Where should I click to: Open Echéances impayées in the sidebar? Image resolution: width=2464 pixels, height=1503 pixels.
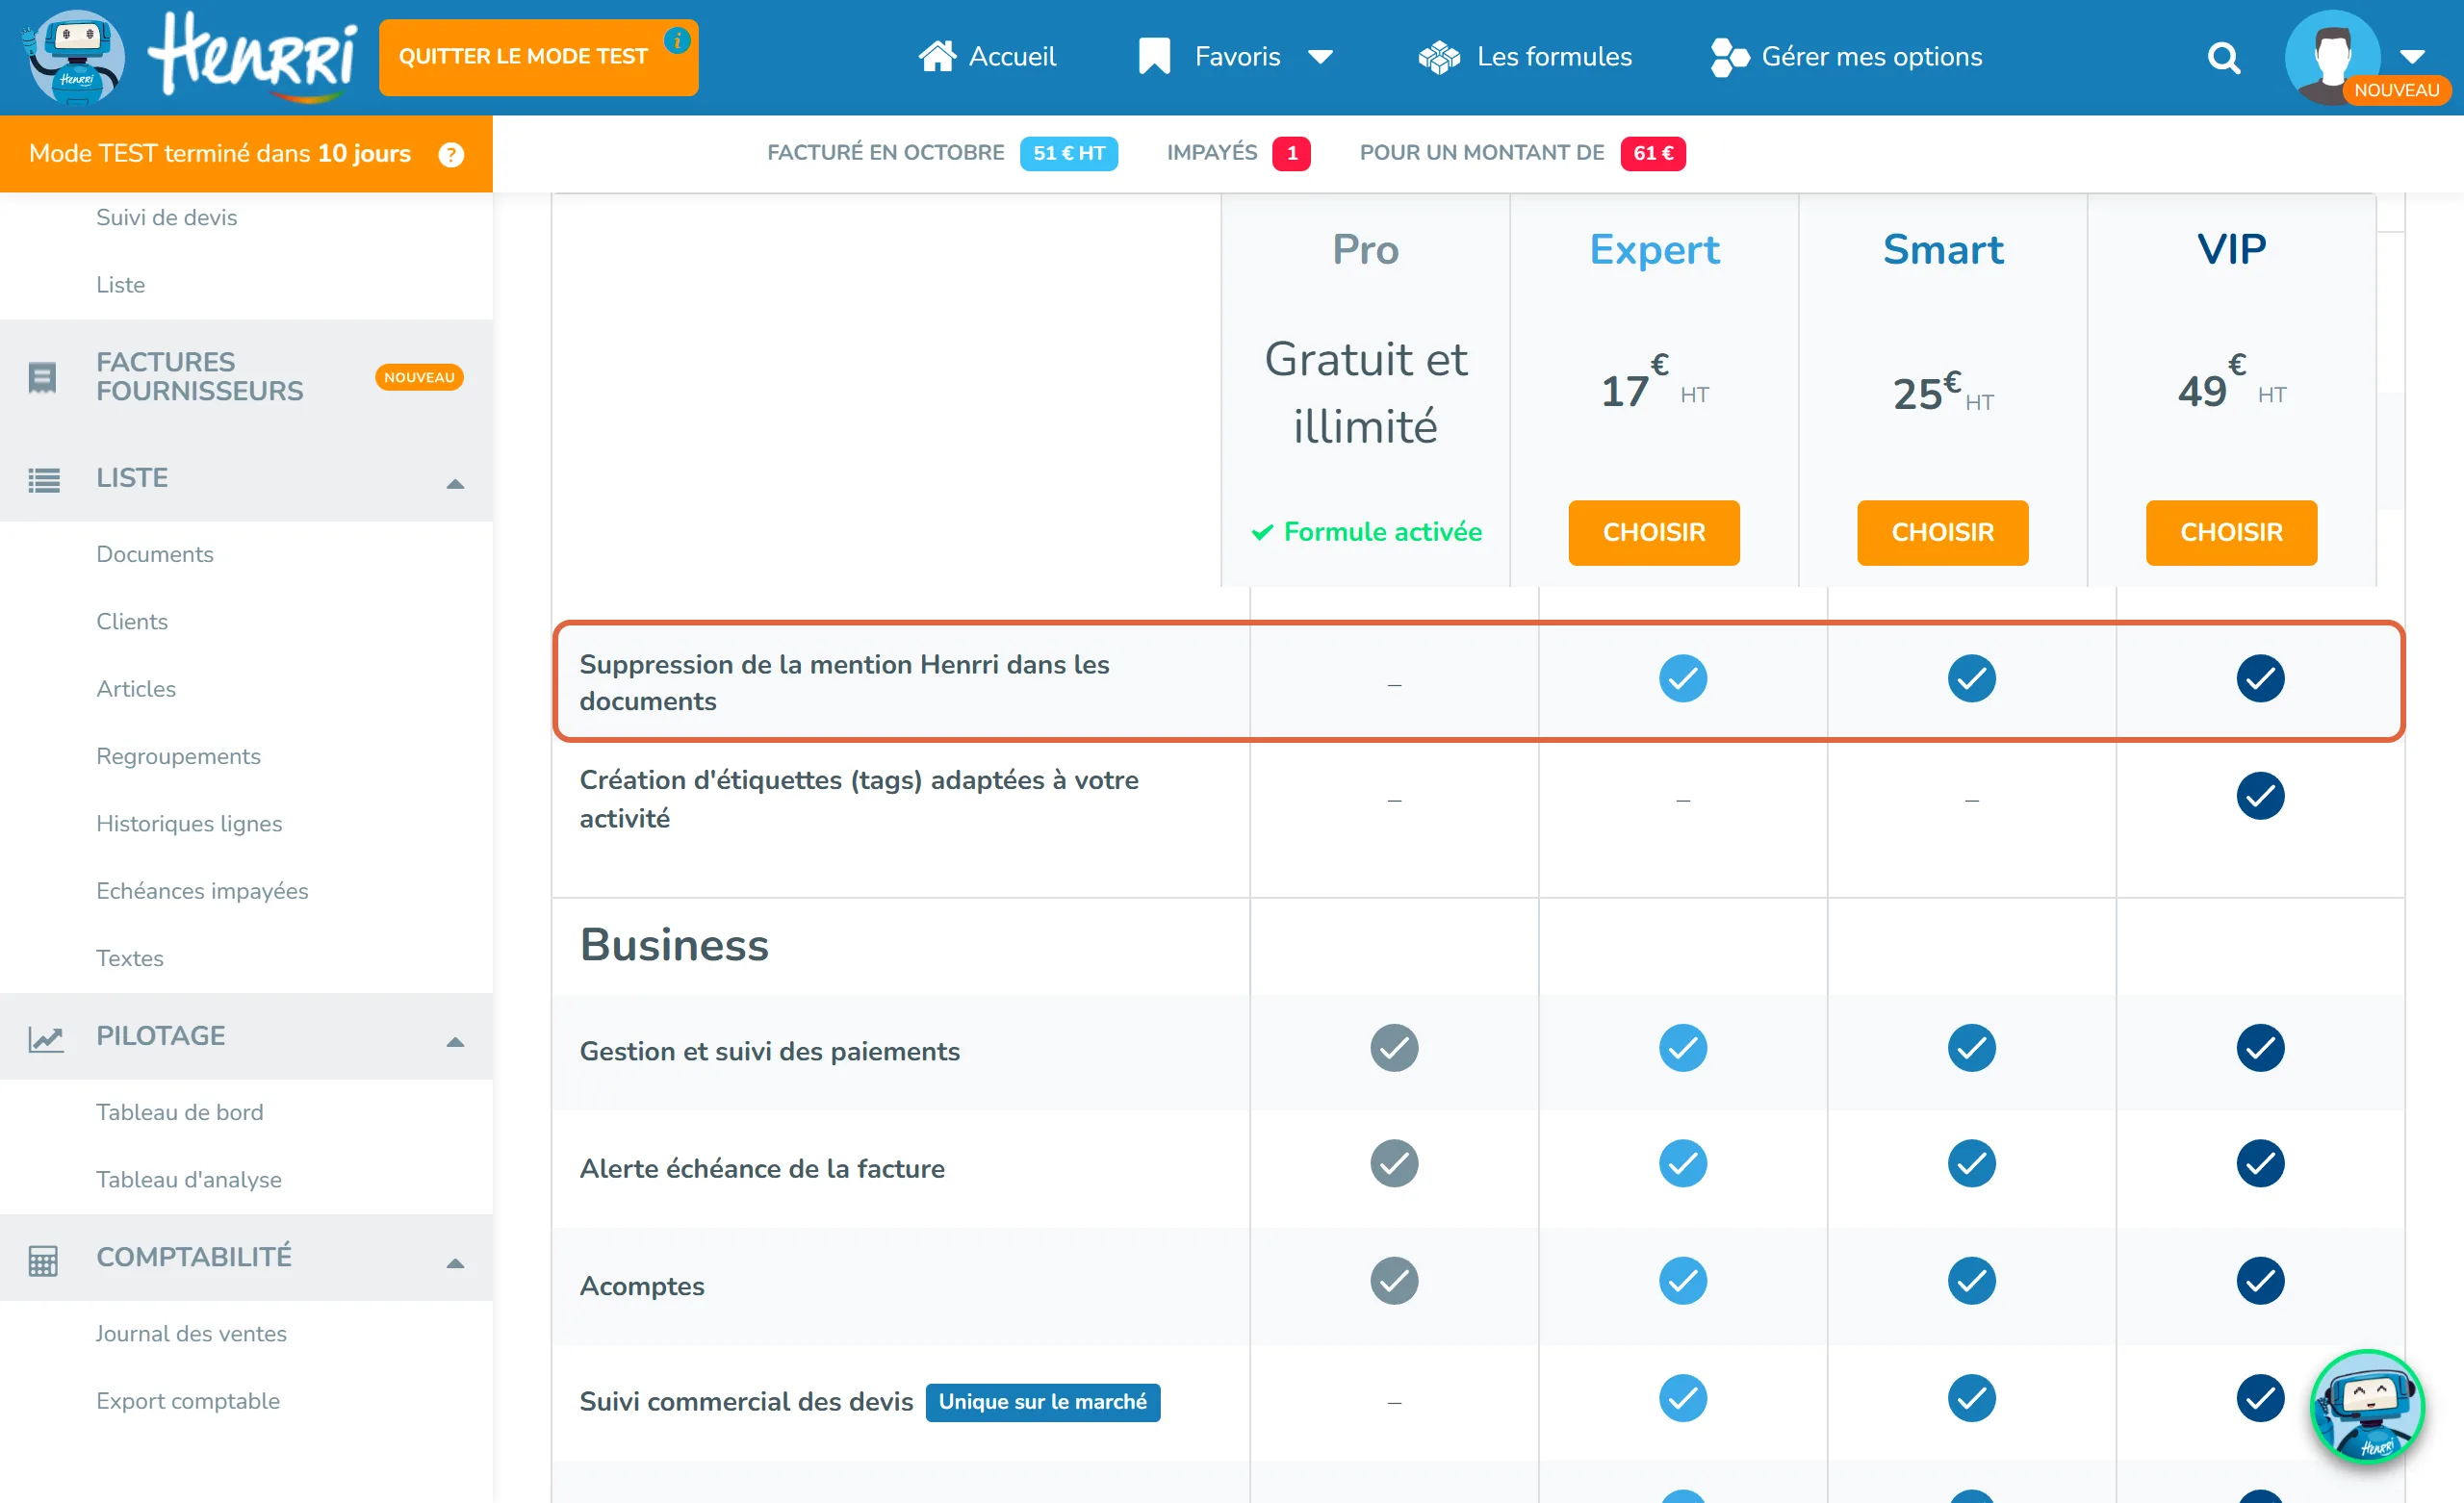click(x=202, y=891)
